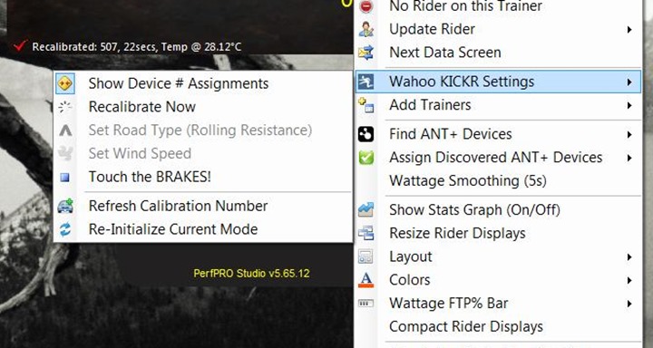
Task: Click the Find ANT+ Devices icon
Action: (365, 134)
